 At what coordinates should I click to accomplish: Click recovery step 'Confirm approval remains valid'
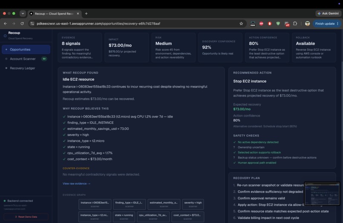click(261, 198)
